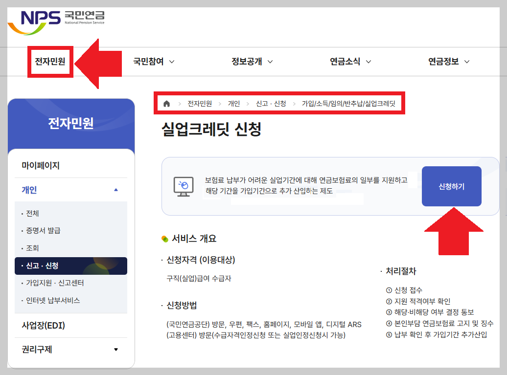Click the blue 신청하기 button
Viewport: 507px width, 375px height.
click(451, 186)
